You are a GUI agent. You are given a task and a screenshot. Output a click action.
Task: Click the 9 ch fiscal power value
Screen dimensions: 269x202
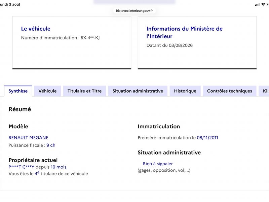(51, 145)
